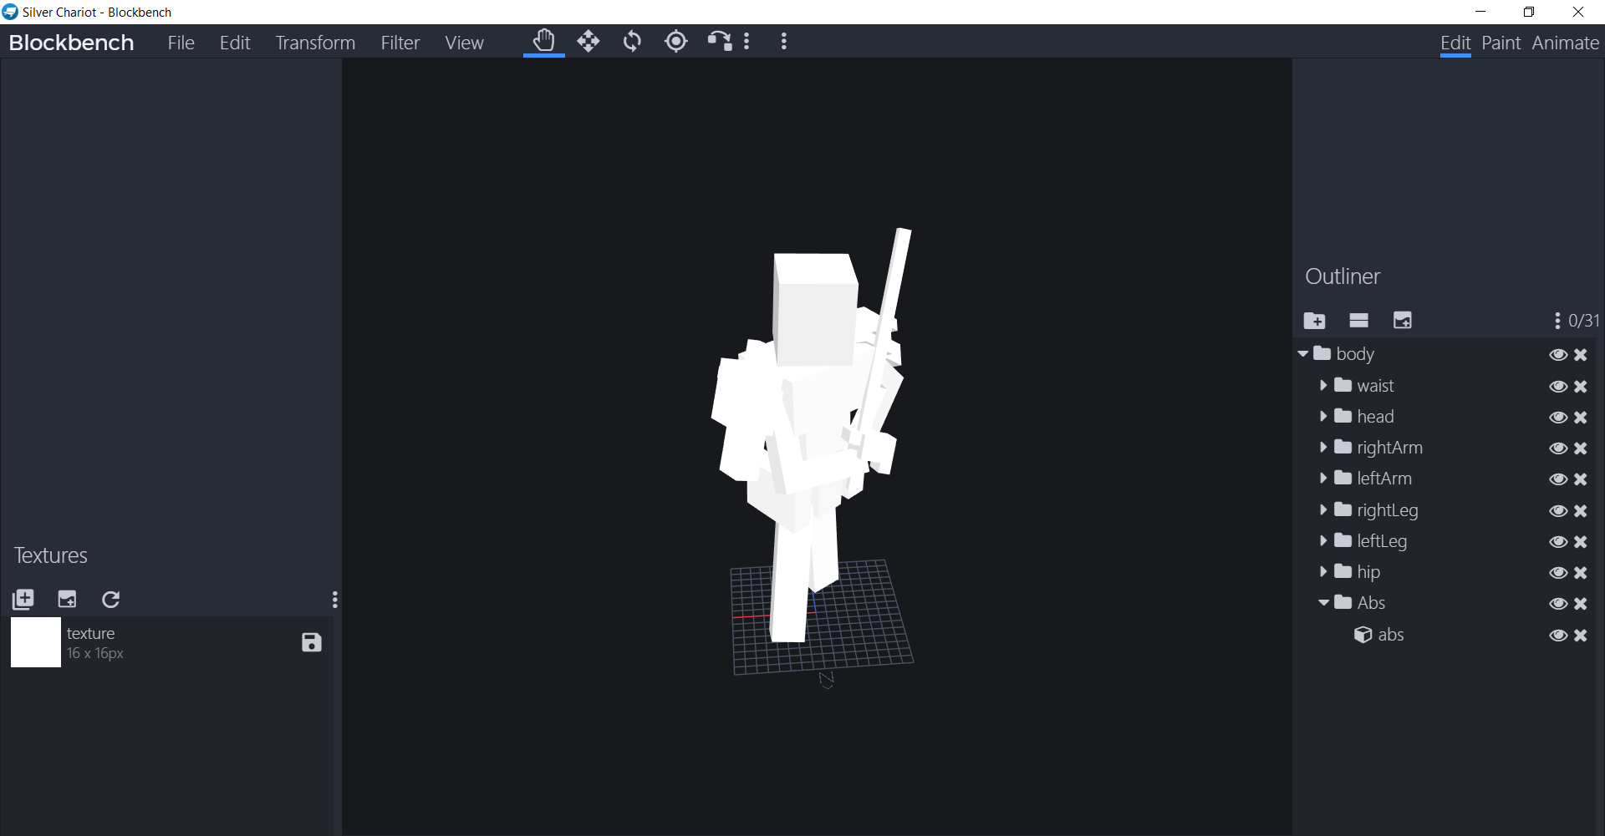Open the Filter menu
Image resolution: width=1605 pixels, height=836 pixels.
click(x=400, y=43)
